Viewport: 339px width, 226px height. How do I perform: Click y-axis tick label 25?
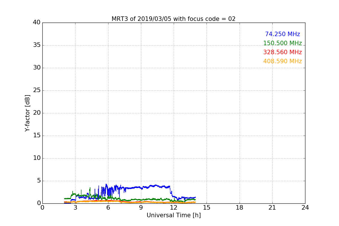(x=37, y=90)
